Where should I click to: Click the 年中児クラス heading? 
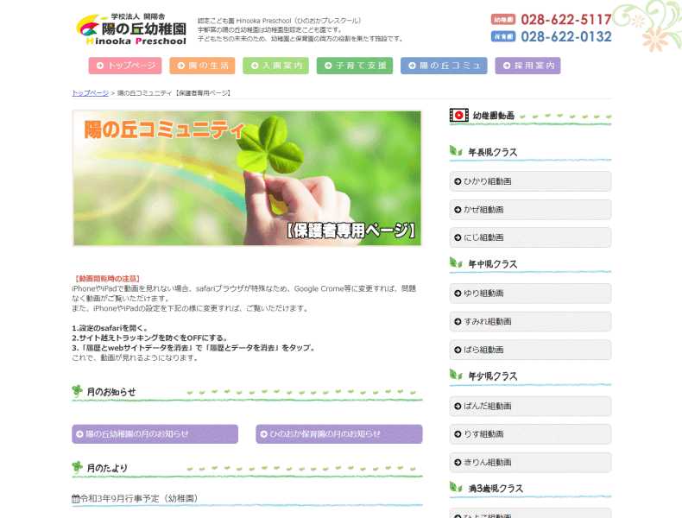(493, 264)
